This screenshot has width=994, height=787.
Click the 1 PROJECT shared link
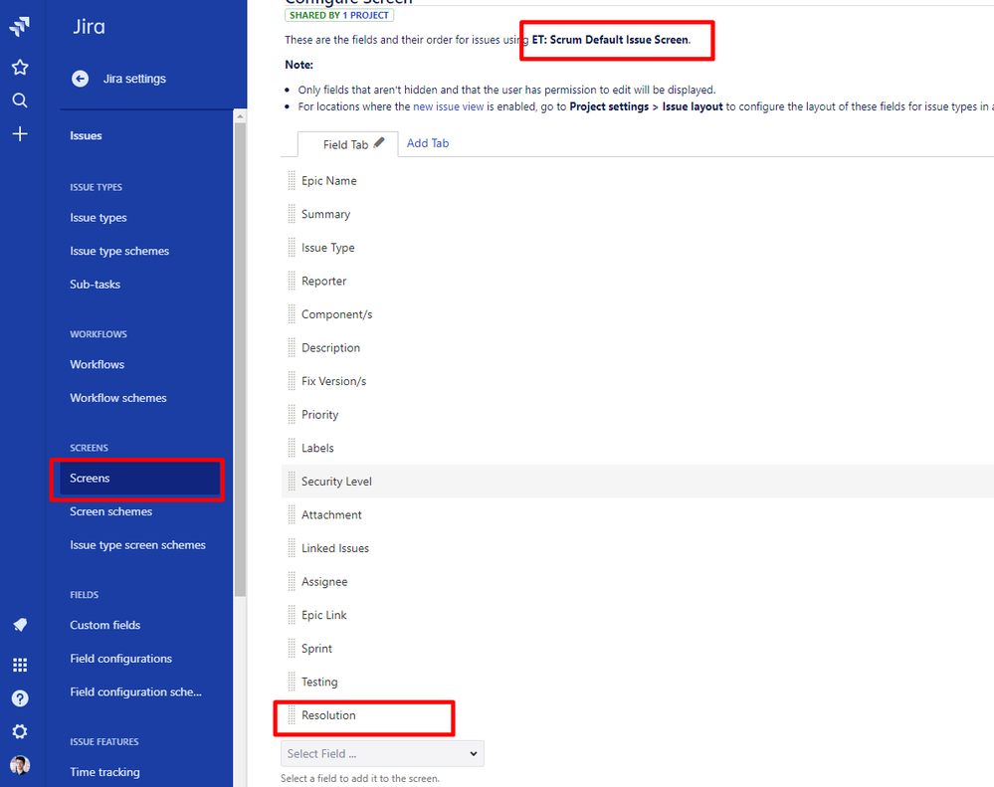tap(366, 15)
